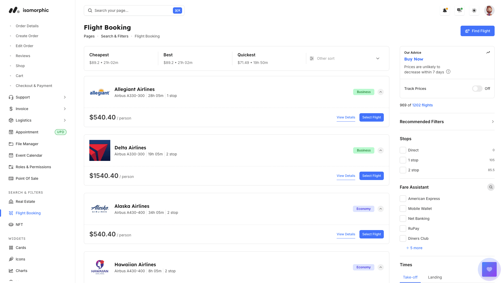Screen dimensions: 503x283
Task: Collapse the Hawaiian Airlines card
Action: [381, 267]
